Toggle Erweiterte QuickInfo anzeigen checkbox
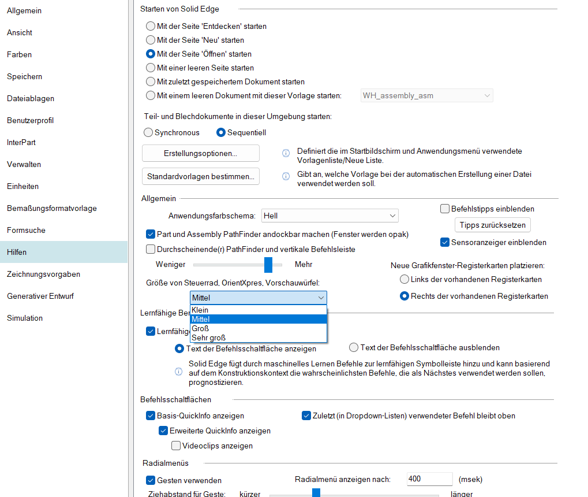This screenshot has height=497, width=588. click(163, 431)
